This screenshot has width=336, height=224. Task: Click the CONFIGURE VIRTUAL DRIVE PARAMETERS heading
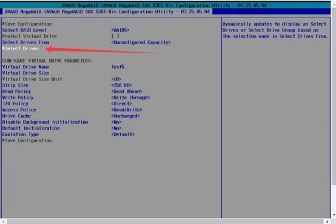(x=47, y=61)
